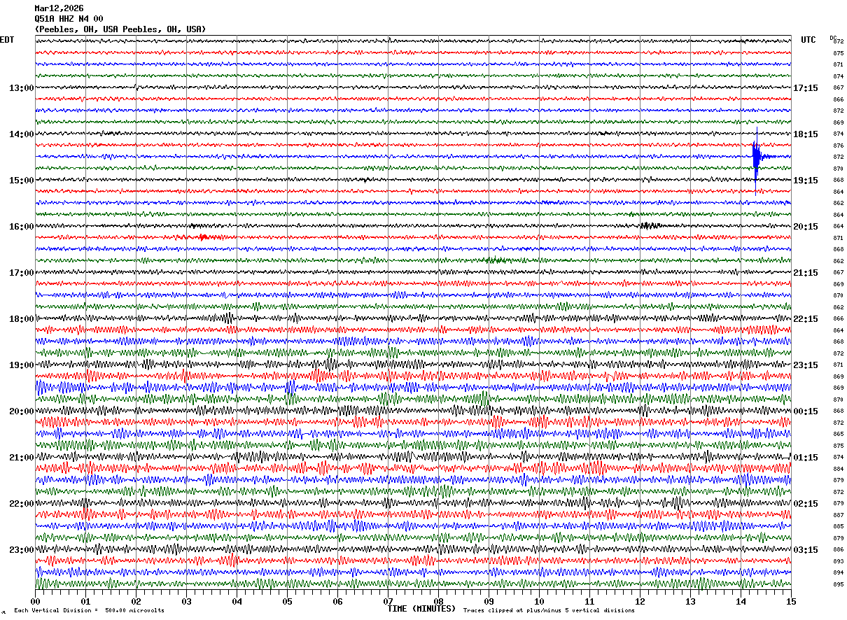
Task: Click minute tick label '10' on time axis
Action: coord(540,602)
